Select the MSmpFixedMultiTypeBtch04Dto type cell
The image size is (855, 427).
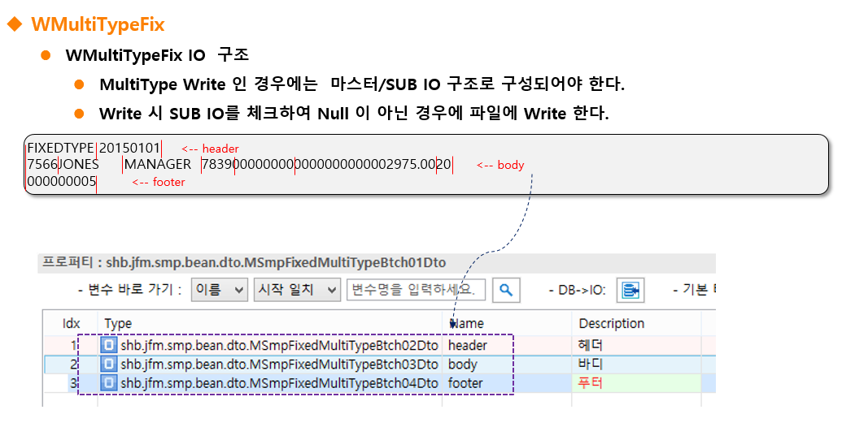click(x=279, y=382)
